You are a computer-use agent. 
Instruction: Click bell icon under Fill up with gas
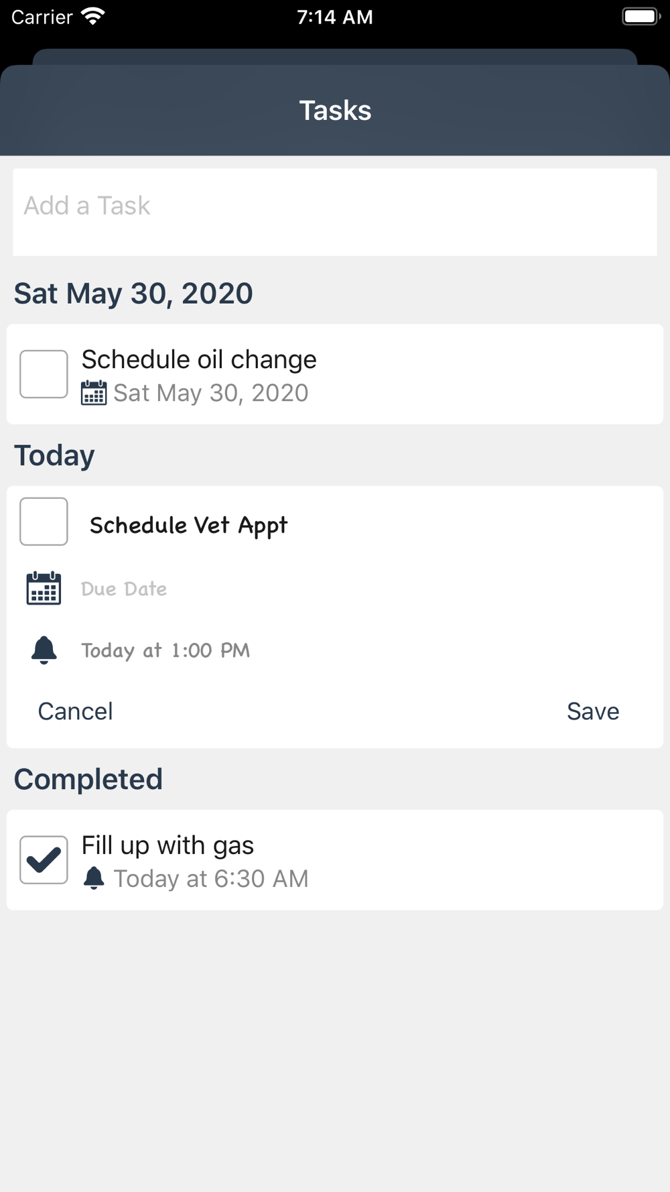[x=94, y=878]
